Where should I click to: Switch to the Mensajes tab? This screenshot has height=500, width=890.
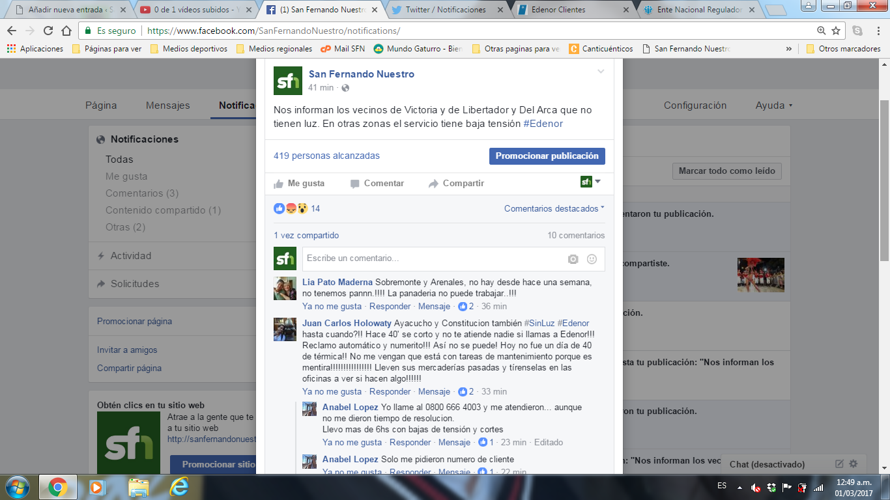[167, 105]
